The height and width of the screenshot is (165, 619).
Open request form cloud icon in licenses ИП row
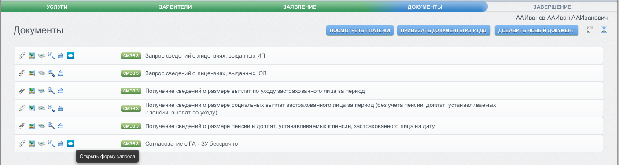click(70, 55)
